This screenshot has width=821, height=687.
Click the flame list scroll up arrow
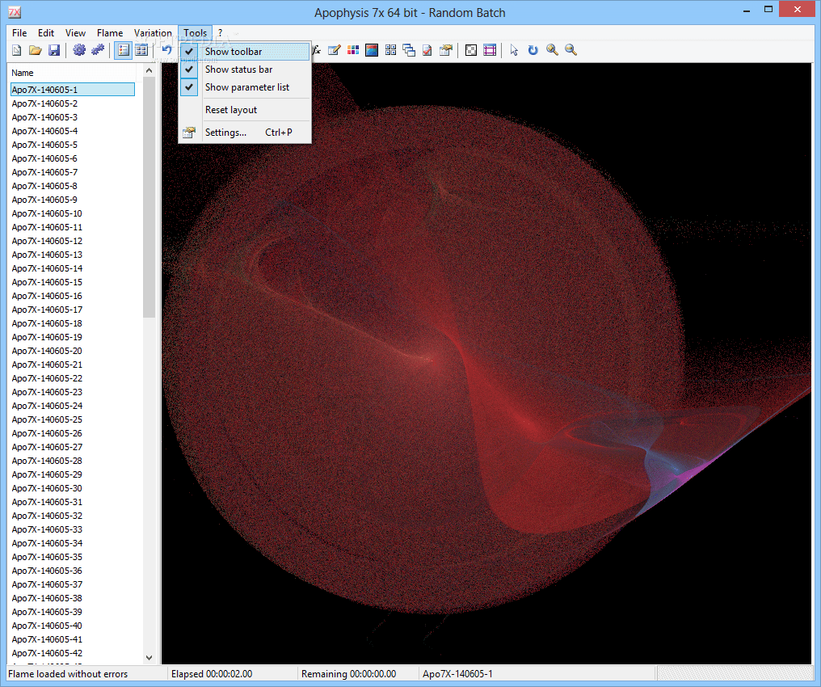point(149,70)
